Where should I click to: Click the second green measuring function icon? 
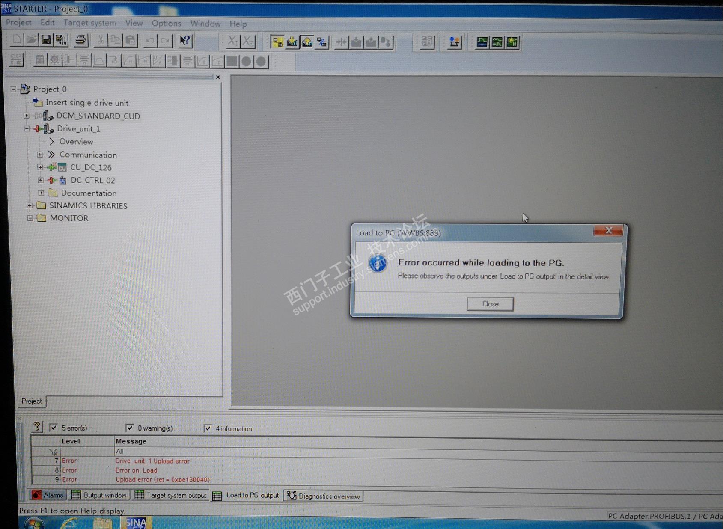(497, 42)
